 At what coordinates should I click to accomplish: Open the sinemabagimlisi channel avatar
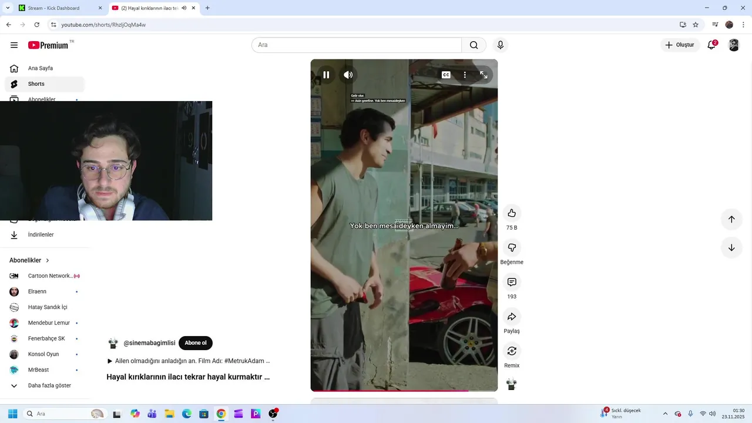pos(113,343)
